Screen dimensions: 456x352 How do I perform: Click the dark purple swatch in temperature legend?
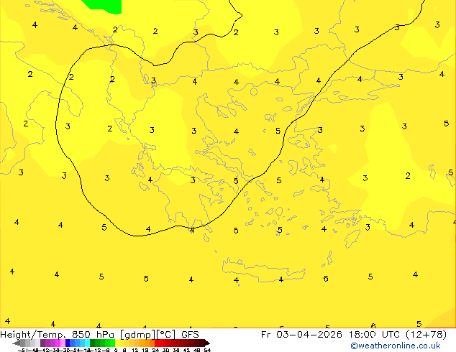42,343
